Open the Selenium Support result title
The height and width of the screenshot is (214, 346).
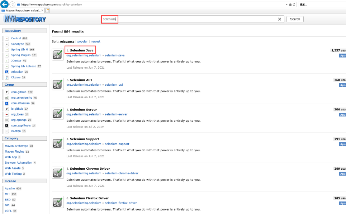(x=85, y=139)
